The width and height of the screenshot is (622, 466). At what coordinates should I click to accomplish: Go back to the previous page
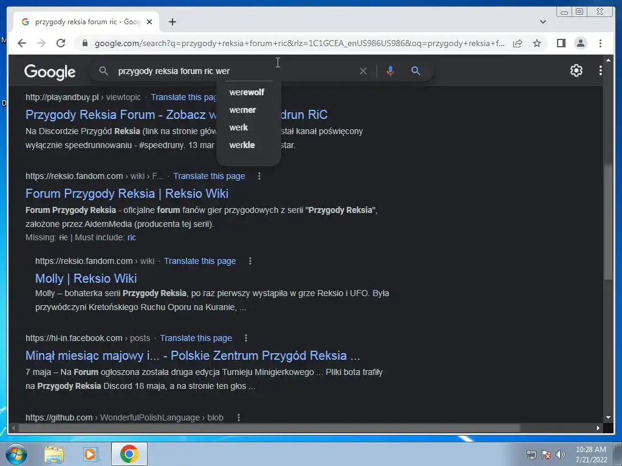pos(22,43)
